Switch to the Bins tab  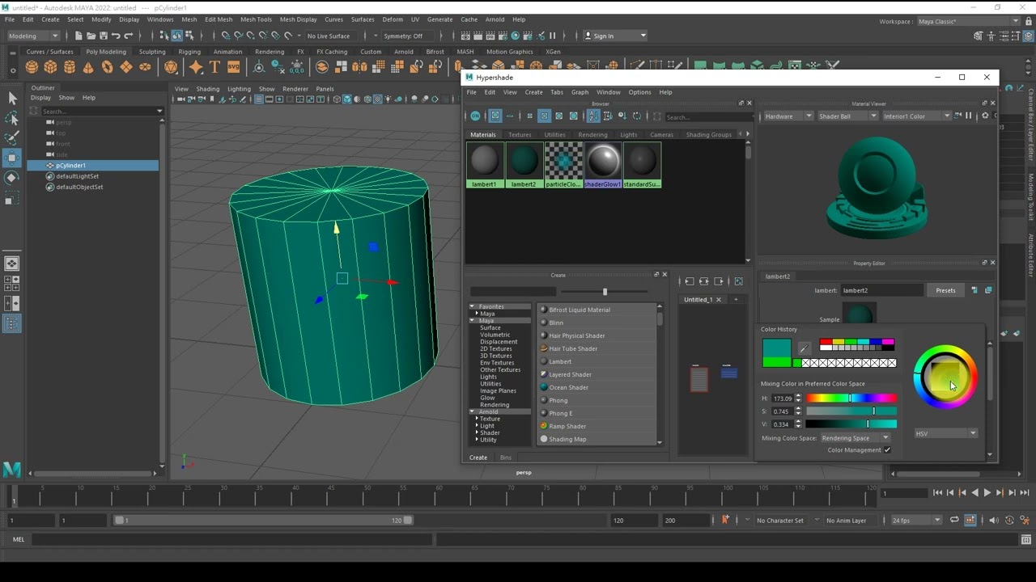click(505, 458)
